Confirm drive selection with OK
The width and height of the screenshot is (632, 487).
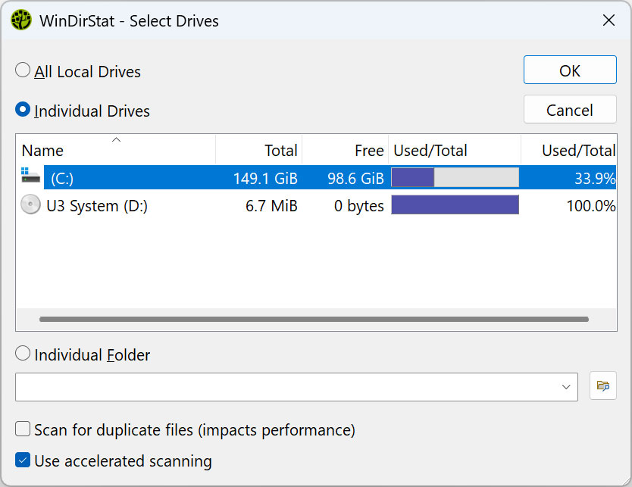(570, 70)
